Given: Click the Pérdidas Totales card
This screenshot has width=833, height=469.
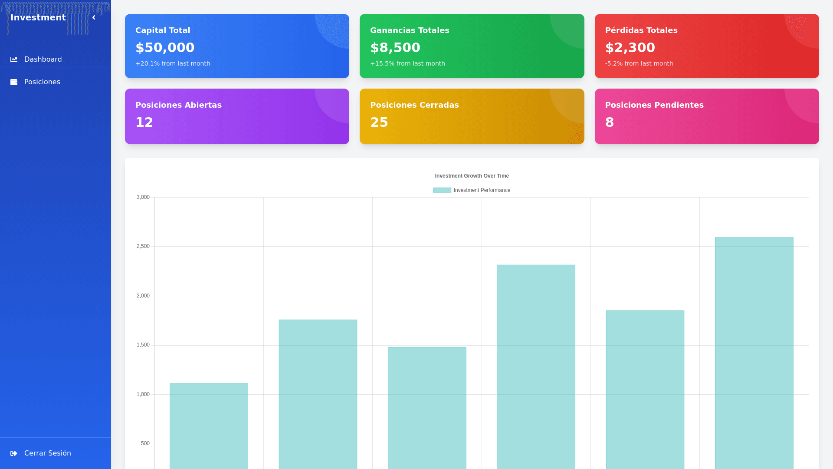Looking at the screenshot, I should 706,46.
